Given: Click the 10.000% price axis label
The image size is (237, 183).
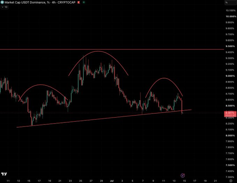Looking at the screenshot, I should pyautogui.click(x=231, y=16).
